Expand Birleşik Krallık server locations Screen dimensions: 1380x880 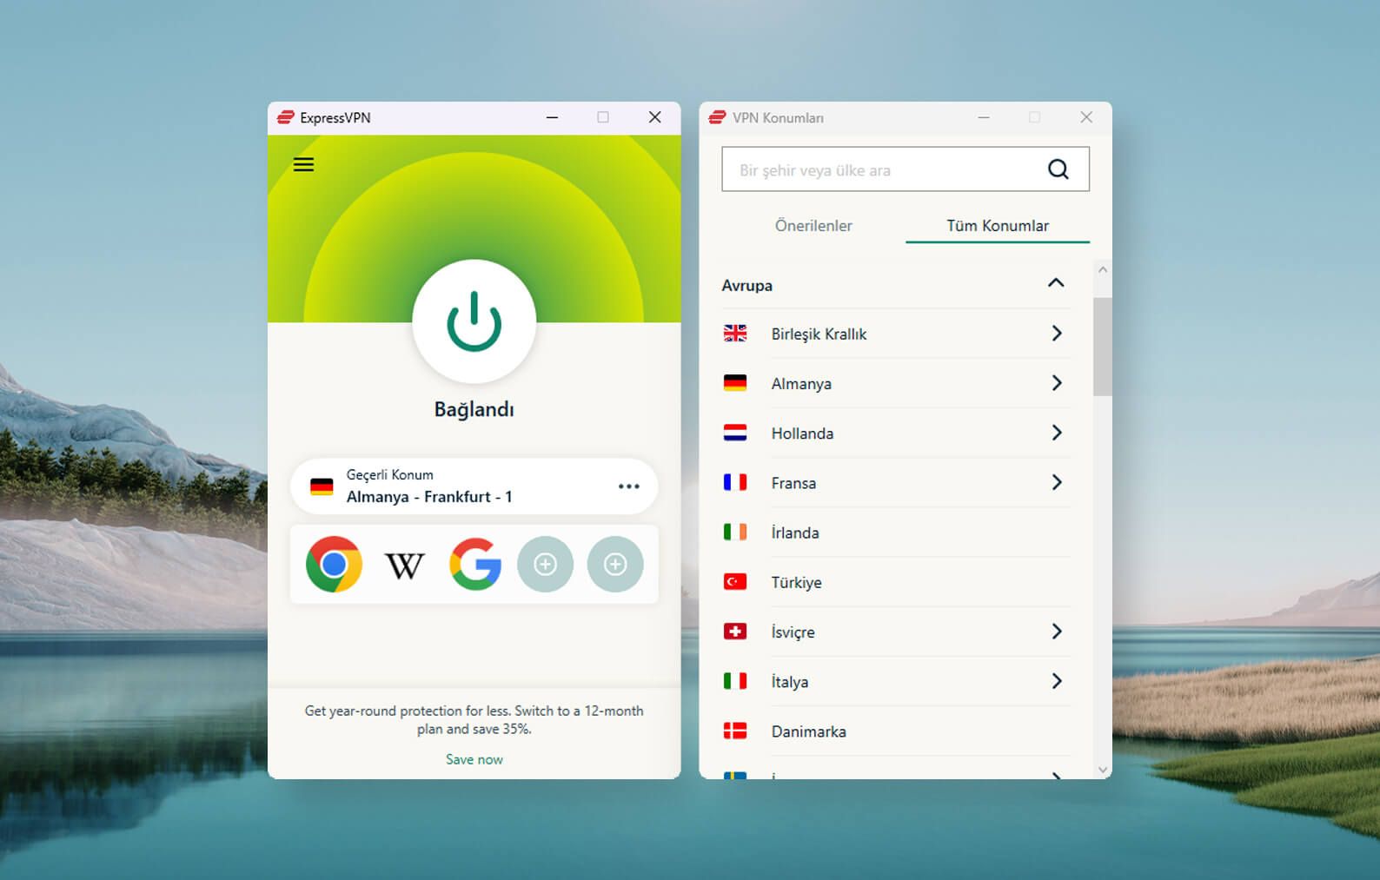[1057, 334]
